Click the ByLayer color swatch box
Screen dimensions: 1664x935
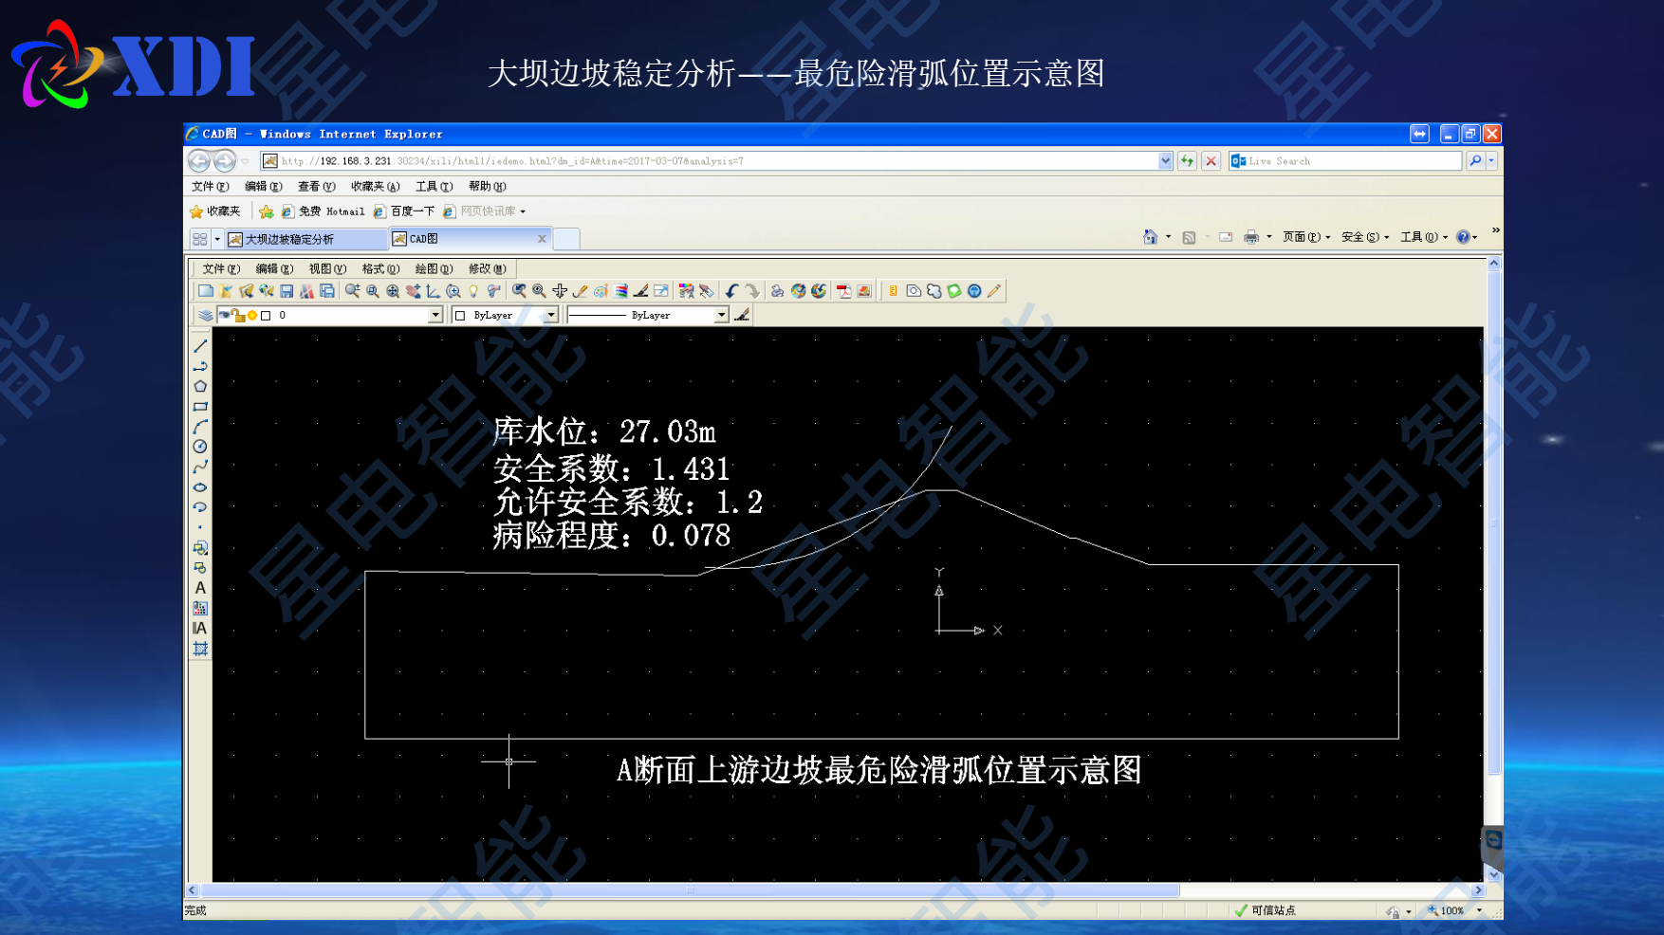[x=461, y=316]
